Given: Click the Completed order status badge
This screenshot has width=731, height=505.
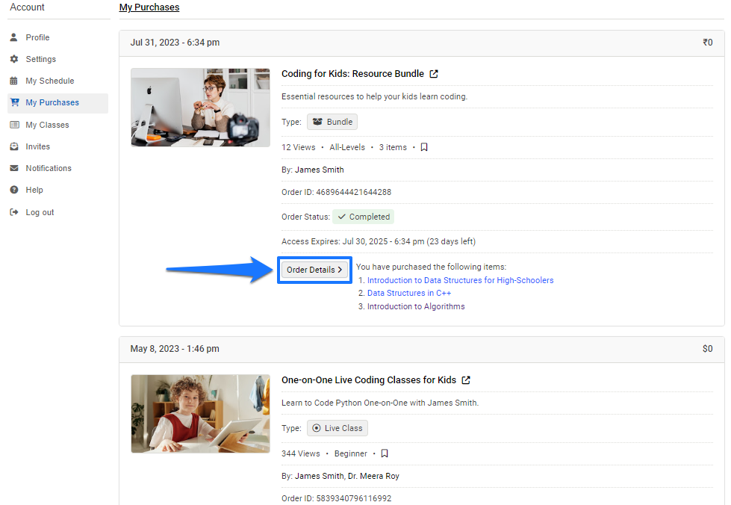Looking at the screenshot, I should pos(363,217).
